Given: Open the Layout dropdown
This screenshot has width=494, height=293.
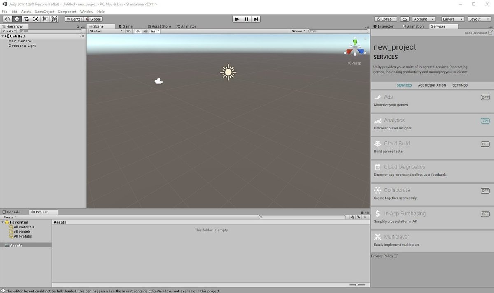Looking at the screenshot, I should (479, 19).
